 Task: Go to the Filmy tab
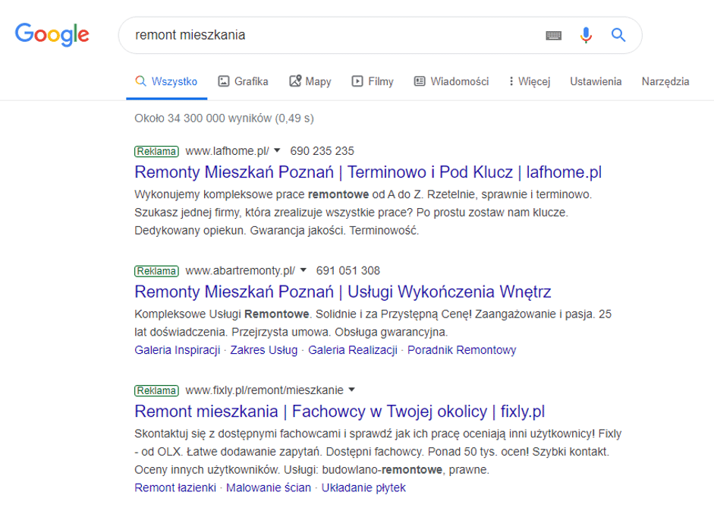tap(373, 81)
